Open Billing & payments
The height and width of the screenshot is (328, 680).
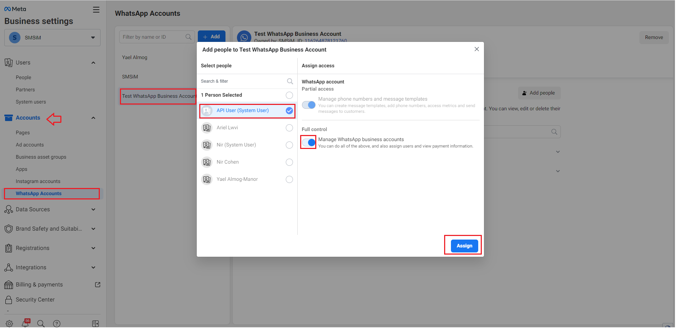click(x=39, y=285)
